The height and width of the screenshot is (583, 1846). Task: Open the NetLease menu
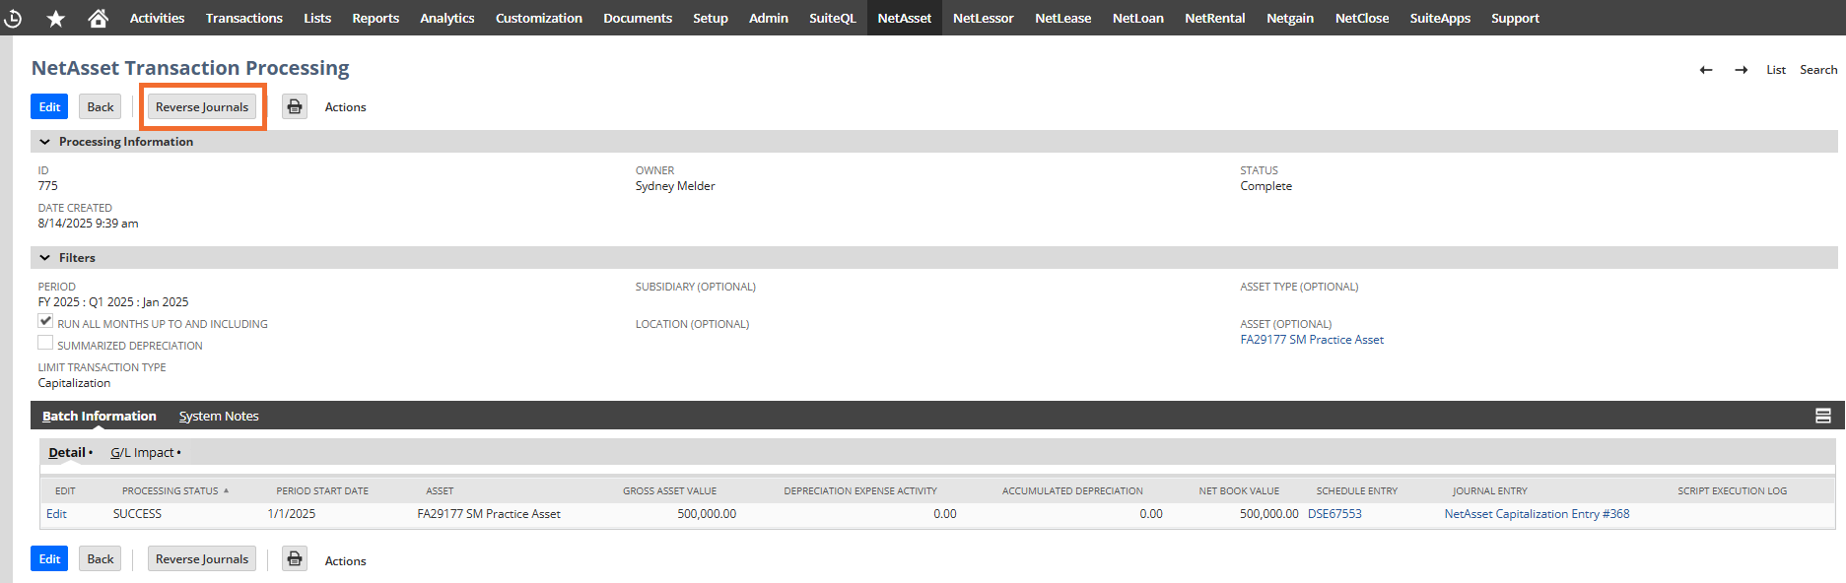pos(1062,18)
